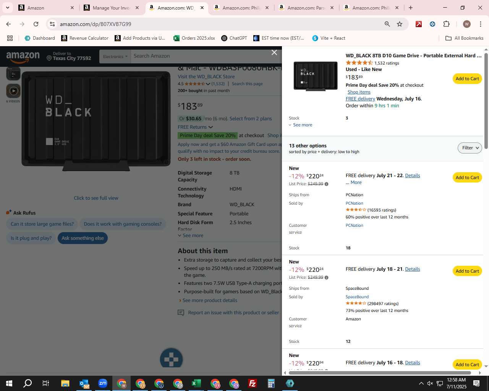
Task: Open Task View in taskbar
Action: point(46,383)
